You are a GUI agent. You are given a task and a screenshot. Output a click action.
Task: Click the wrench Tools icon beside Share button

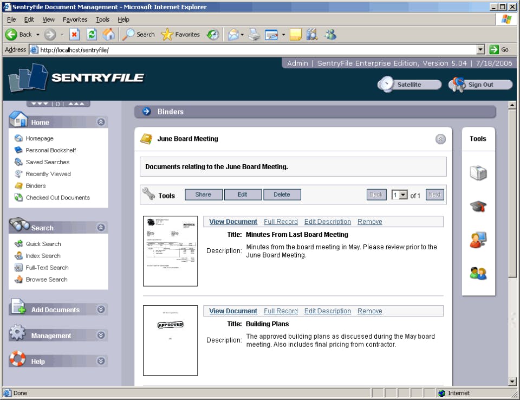pos(147,194)
